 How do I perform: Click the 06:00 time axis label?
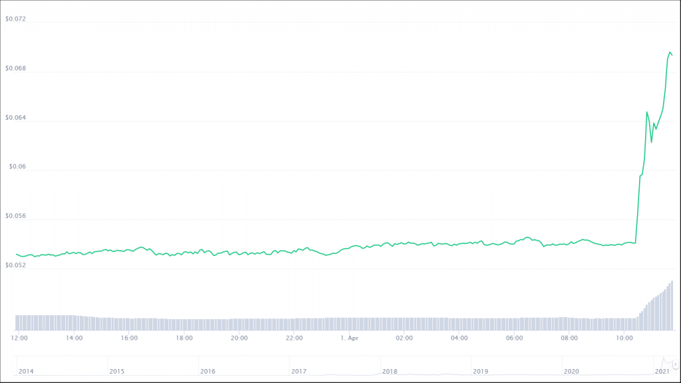click(514, 338)
